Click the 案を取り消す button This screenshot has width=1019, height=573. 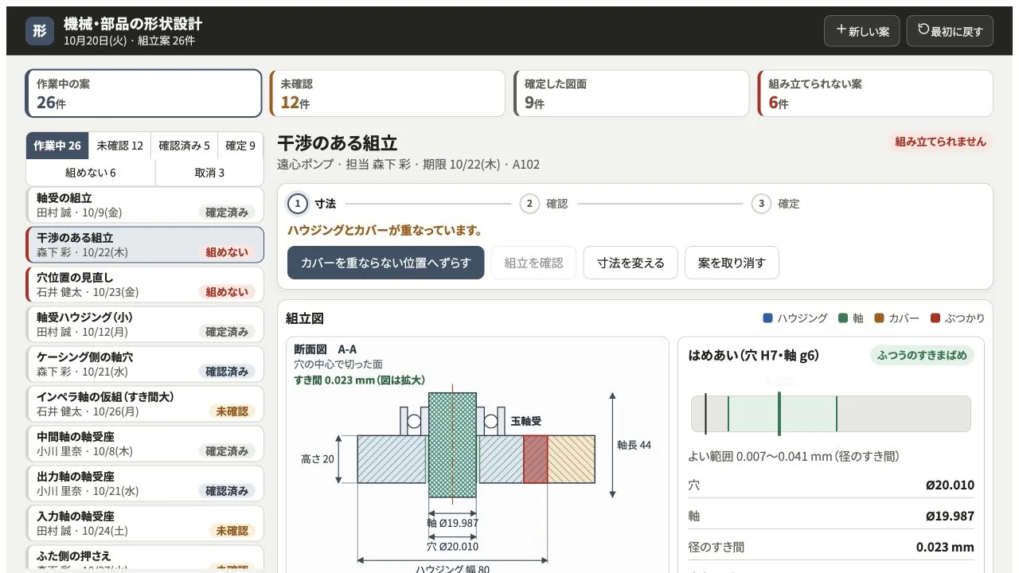tap(732, 263)
